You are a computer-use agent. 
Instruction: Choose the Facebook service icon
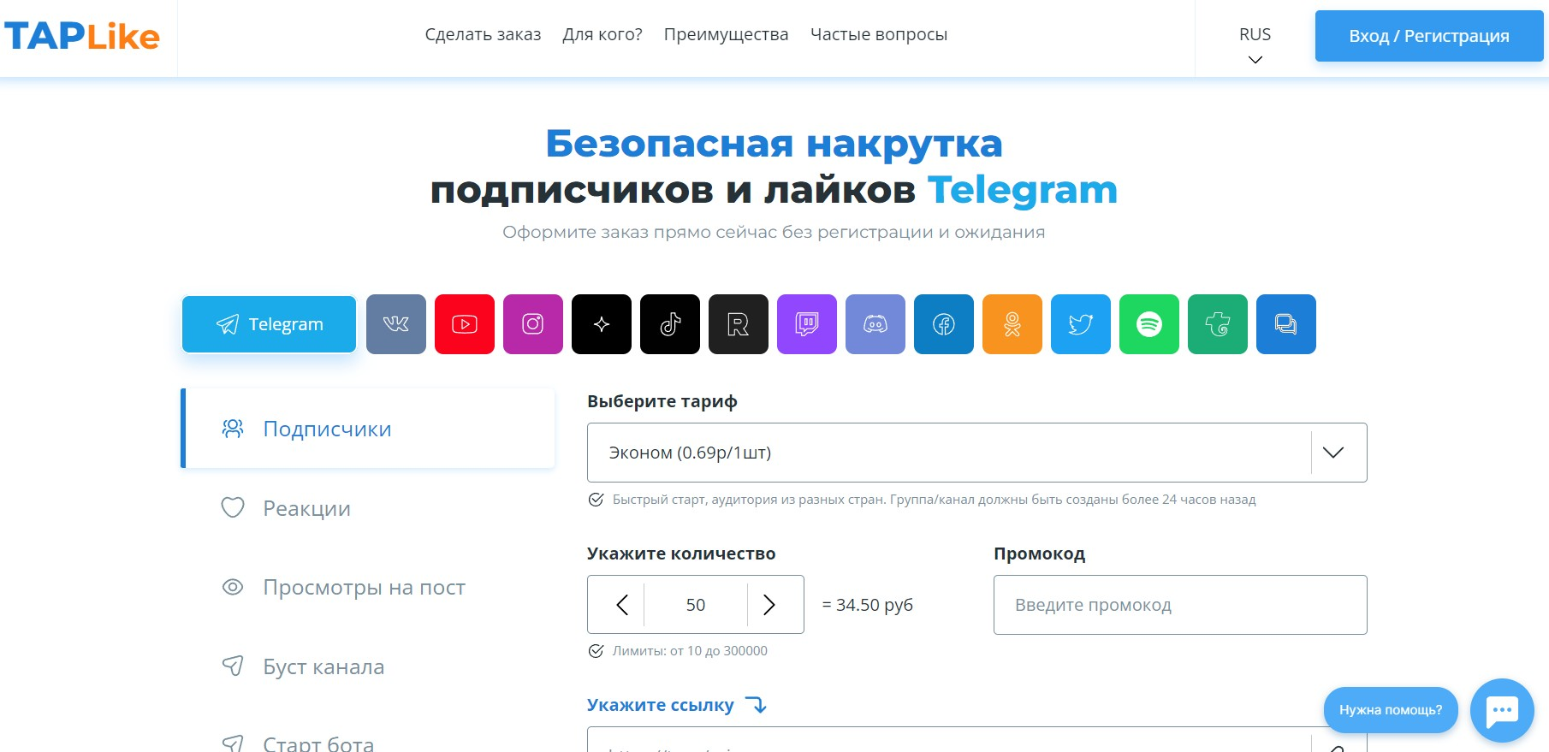(944, 324)
